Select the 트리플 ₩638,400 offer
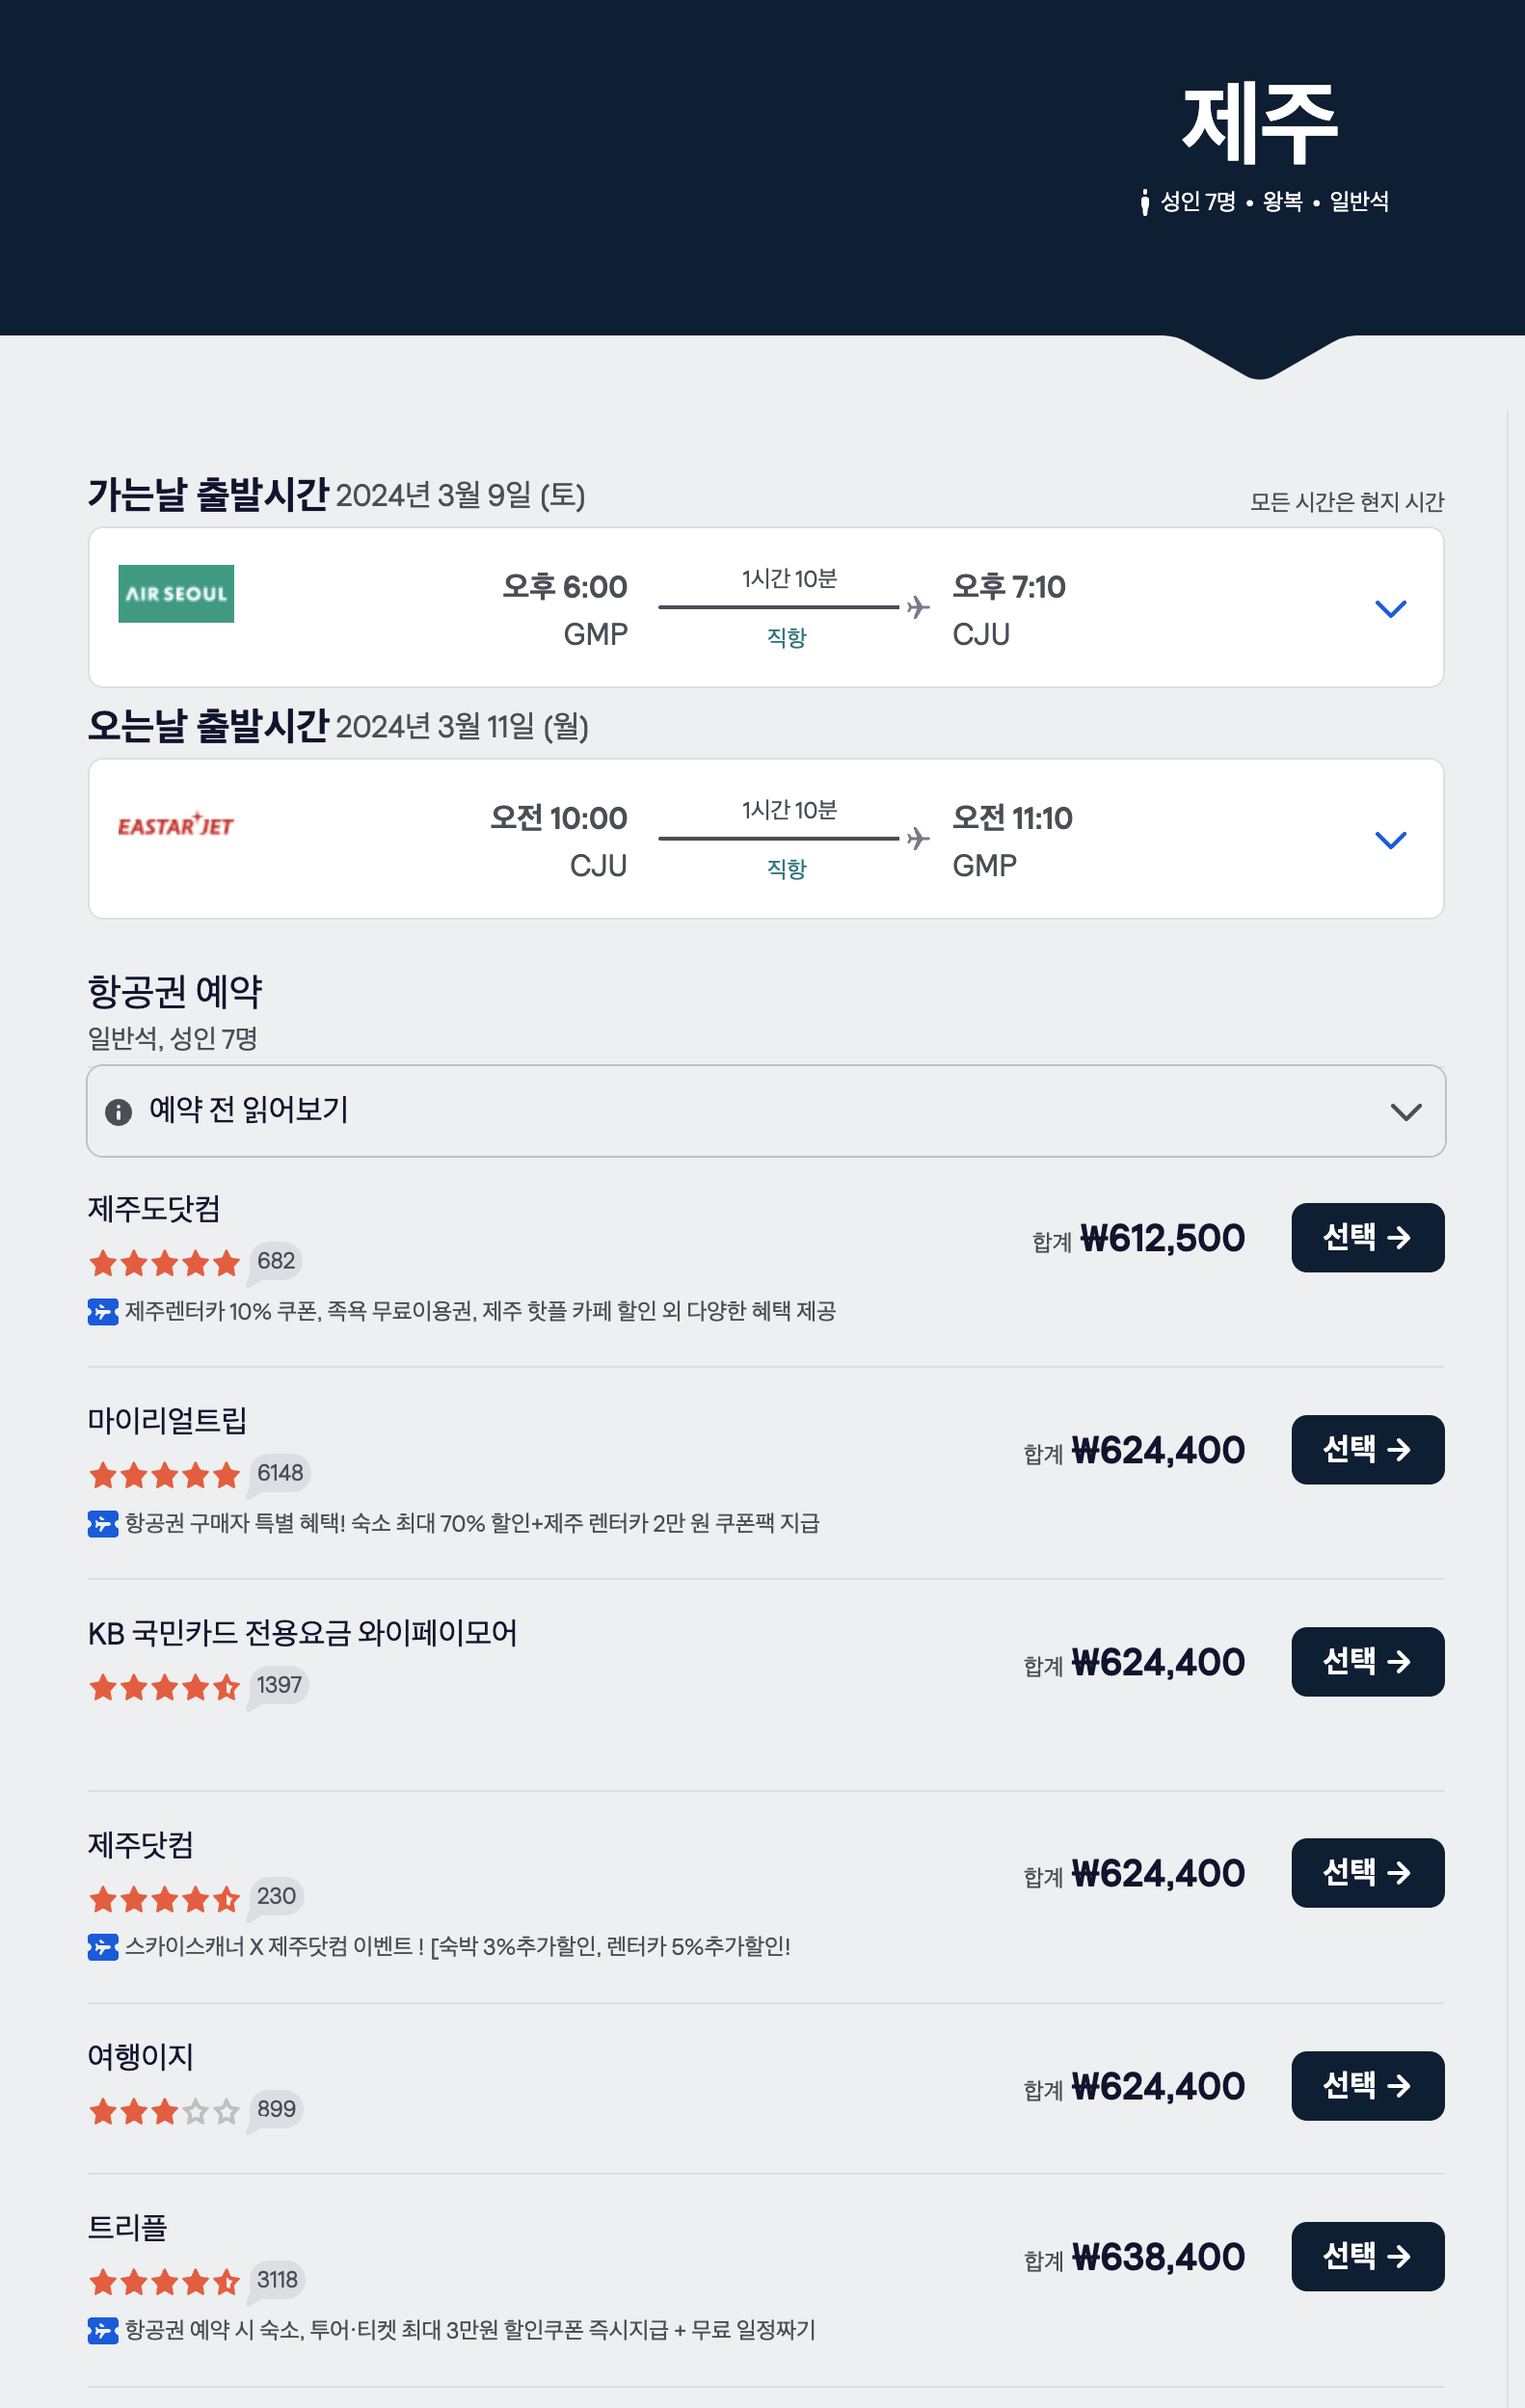This screenshot has height=2408, width=1525. (x=1368, y=2257)
